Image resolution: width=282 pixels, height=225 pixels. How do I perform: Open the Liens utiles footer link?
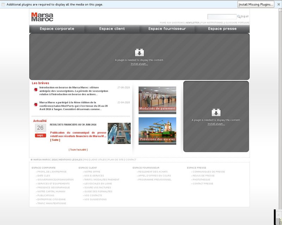tap(98, 160)
